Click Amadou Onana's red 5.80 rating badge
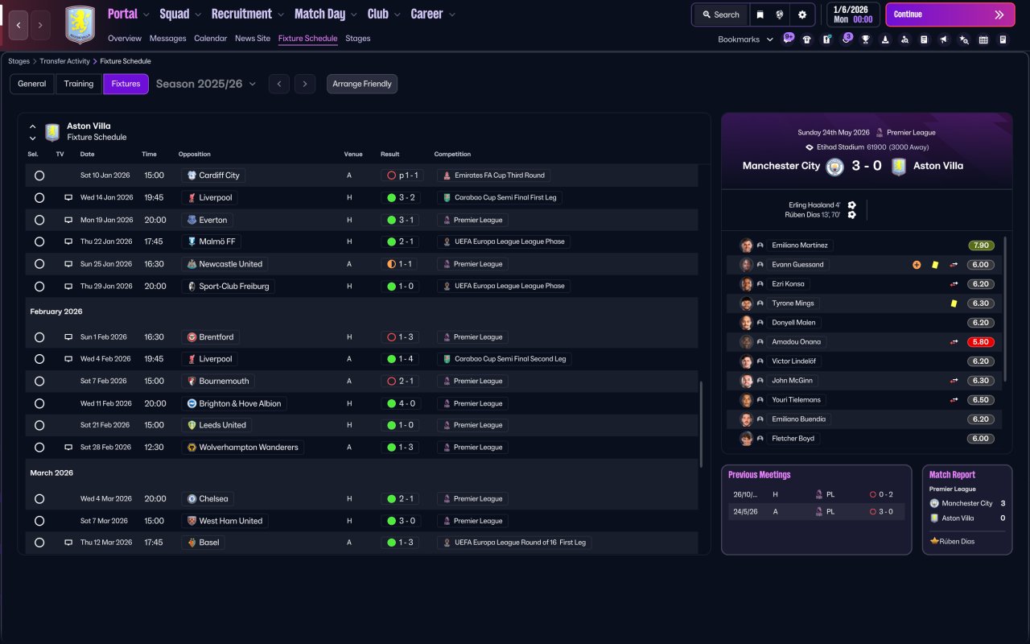This screenshot has height=644, width=1030. (x=982, y=342)
